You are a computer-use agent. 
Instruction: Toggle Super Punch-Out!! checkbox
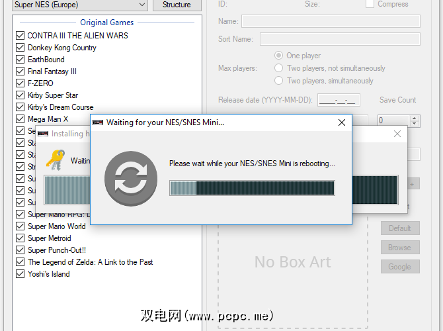[20, 250]
